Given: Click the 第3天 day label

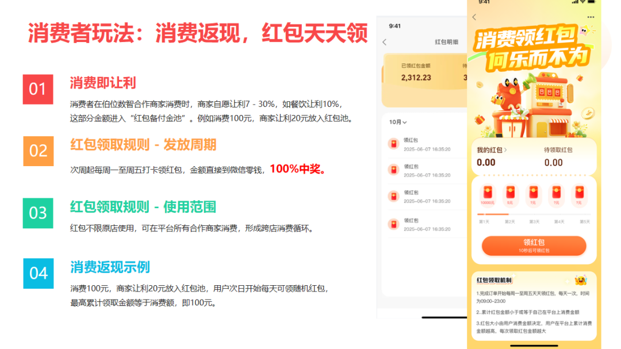Looking at the screenshot, I should coord(534,222).
